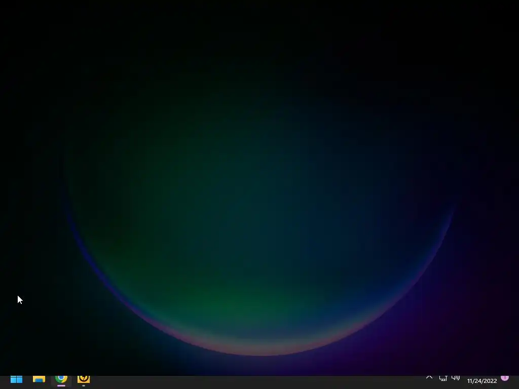Open the notification center badge
The height and width of the screenshot is (389, 519).
pos(505,378)
